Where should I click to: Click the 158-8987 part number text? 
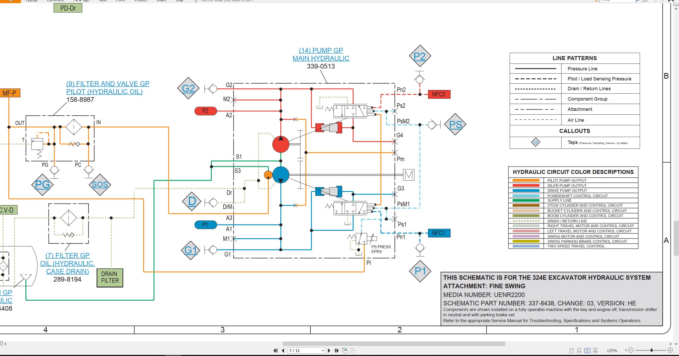(x=80, y=100)
